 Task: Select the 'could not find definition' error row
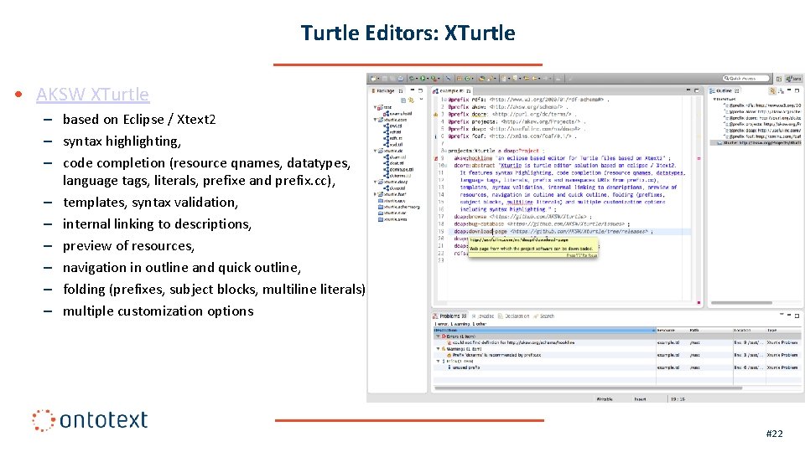(x=616, y=342)
